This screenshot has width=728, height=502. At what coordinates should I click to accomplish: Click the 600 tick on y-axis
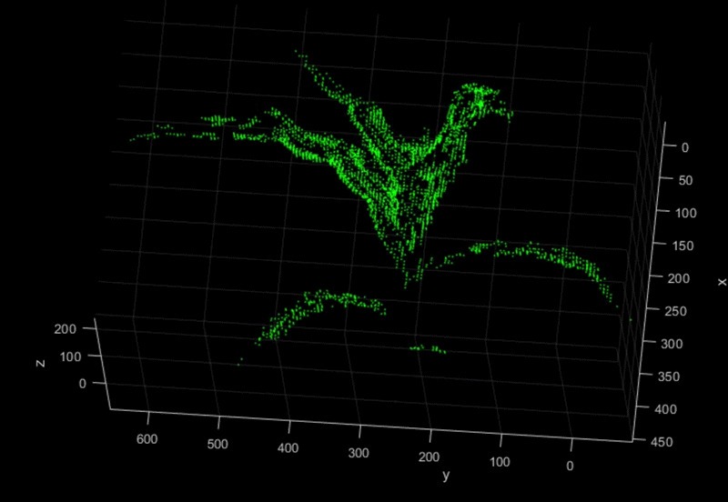(x=147, y=439)
